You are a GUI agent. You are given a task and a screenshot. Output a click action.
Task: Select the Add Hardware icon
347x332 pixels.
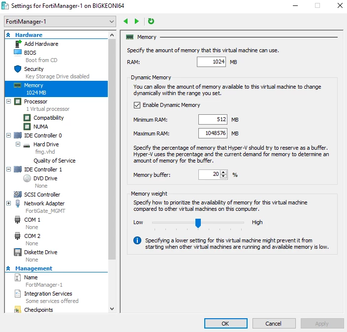pyautogui.click(x=18, y=44)
